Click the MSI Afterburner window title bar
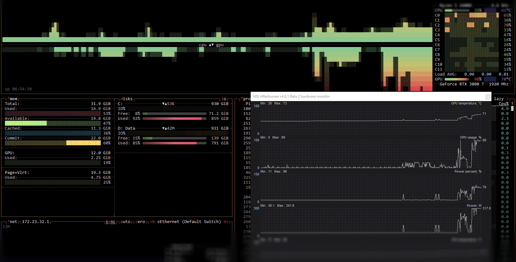 tap(371, 96)
